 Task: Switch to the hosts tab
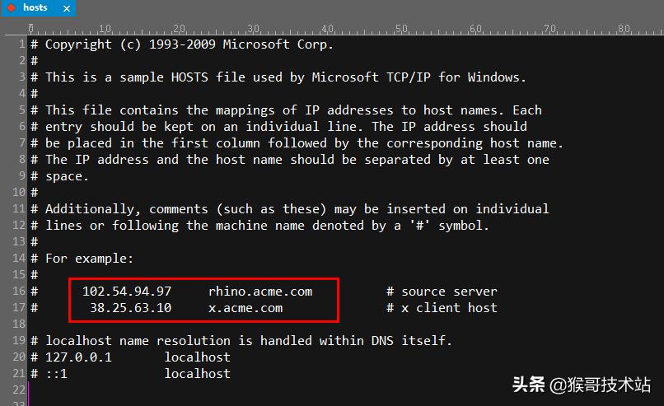pyautogui.click(x=35, y=8)
